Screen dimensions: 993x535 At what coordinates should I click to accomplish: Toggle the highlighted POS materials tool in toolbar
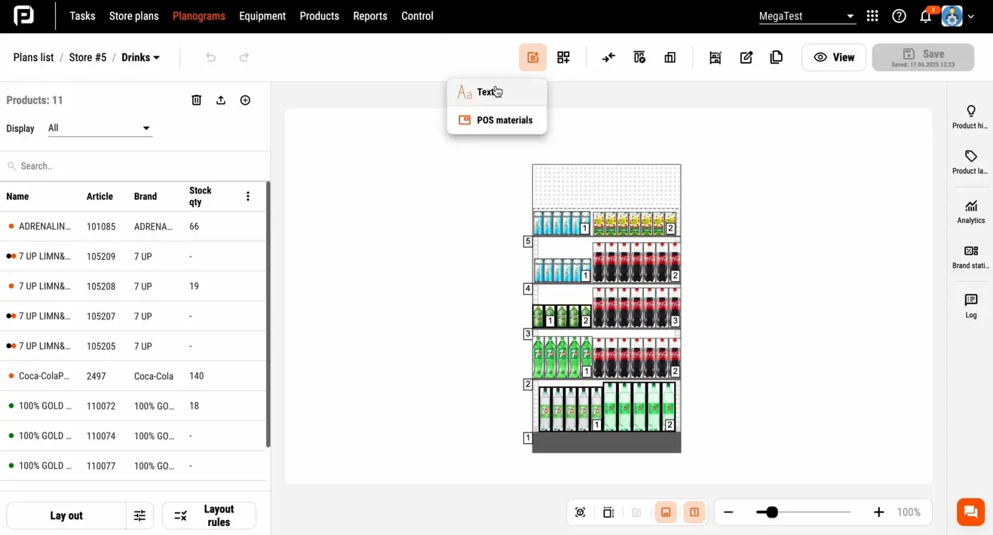tap(533, 57)
